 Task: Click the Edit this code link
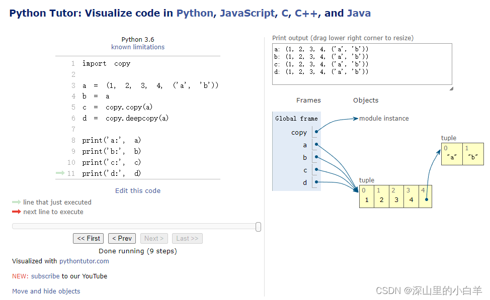(138, 191)
